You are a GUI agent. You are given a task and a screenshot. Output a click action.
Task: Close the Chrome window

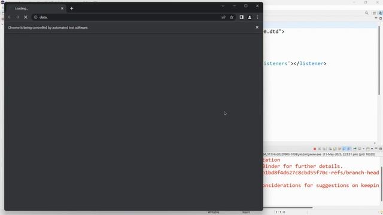257,6
